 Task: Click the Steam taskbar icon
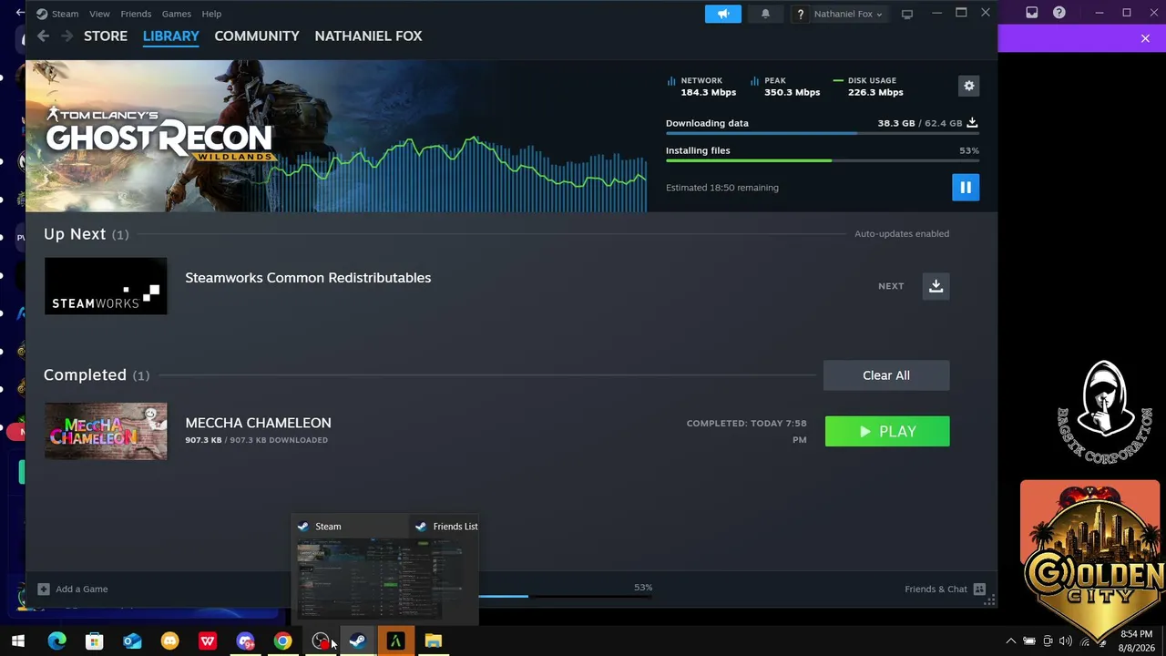[x=358, y=641]
